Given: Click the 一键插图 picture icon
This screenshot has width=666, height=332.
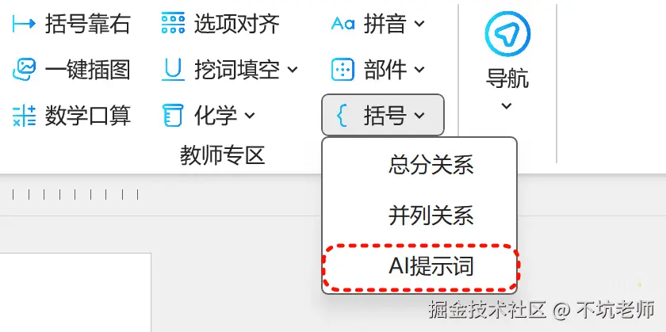Looking at the screenshot, I should (25, 70).
